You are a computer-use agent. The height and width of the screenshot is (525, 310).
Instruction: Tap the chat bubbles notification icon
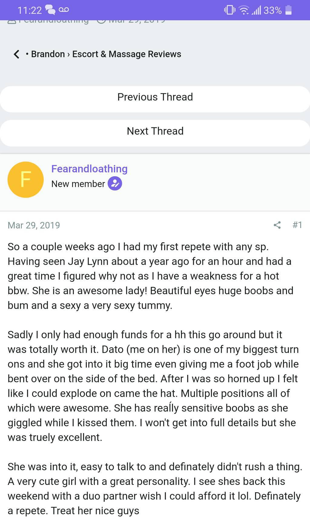(x=50, y=10)
